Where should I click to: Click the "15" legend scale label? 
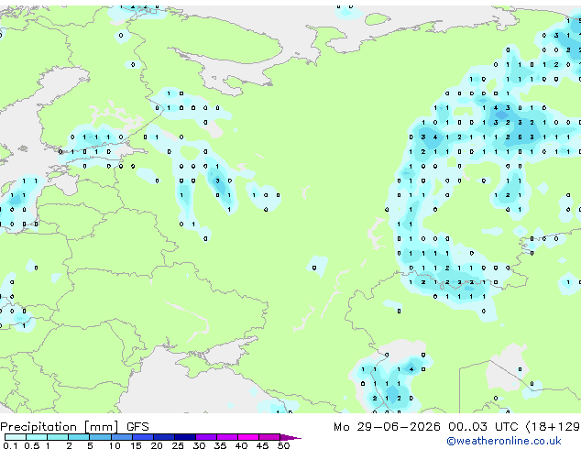click(x=136, y=445)
